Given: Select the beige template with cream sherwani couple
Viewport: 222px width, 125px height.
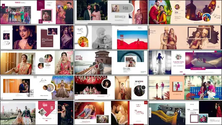Looking at the screenshot, I should (x=185, y=37).
